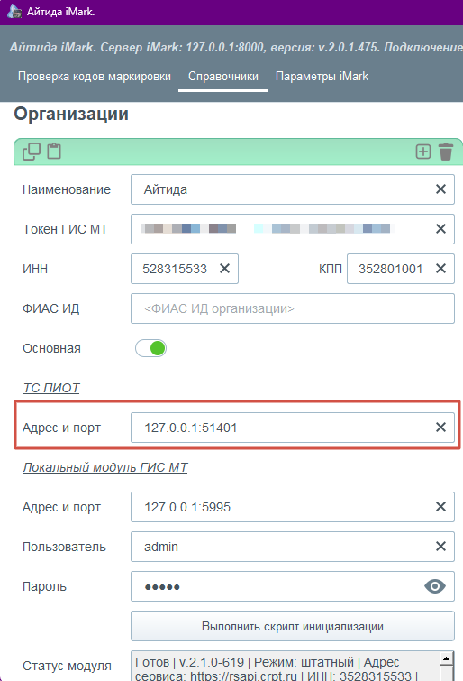This screenshot has height=681, width=463.
Task: Open the Проверка кодов маркировки tab
Action: 95,77
